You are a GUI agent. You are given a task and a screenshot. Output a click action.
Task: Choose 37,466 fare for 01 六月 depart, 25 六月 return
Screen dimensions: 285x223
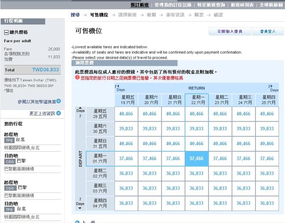(x=267, y=158)
